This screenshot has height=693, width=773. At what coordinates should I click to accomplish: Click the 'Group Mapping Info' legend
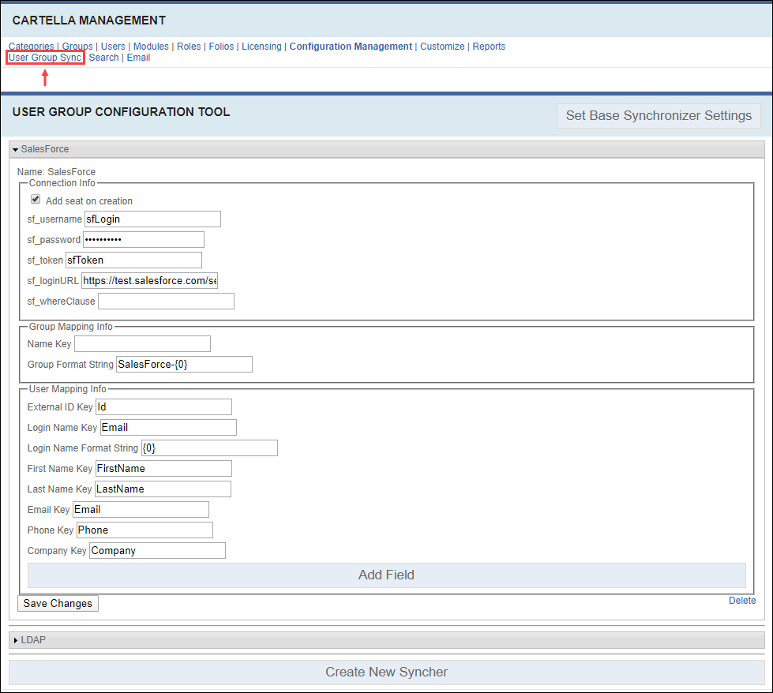tap(70, 327)
